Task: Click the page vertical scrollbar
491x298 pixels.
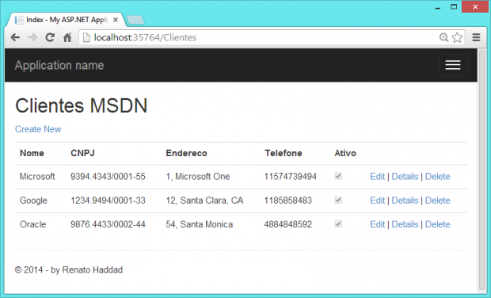Action: coord(482,170)
